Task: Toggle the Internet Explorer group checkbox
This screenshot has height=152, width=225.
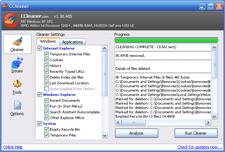Action: pyautogui.click(x=40, y=48)
